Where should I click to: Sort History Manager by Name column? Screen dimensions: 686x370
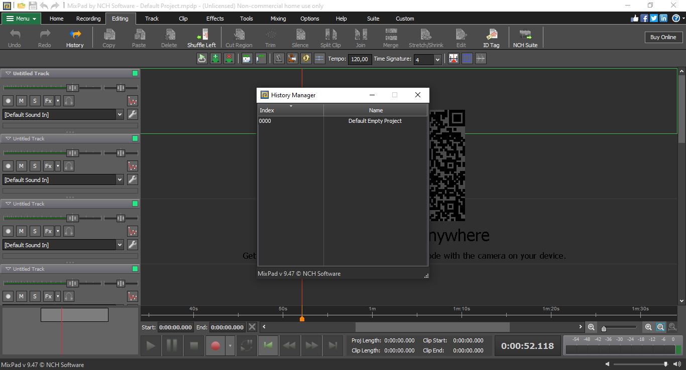[376, 110]
